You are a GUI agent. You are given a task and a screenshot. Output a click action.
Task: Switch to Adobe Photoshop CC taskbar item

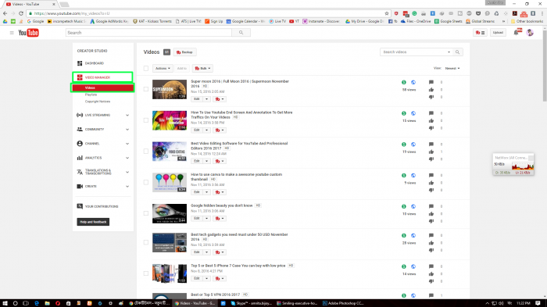click(x=343, y=303)
